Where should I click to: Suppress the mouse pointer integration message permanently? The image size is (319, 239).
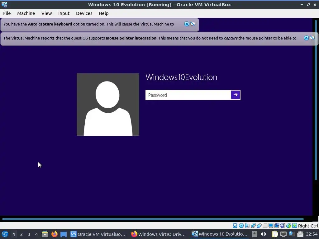click(312, 38)
